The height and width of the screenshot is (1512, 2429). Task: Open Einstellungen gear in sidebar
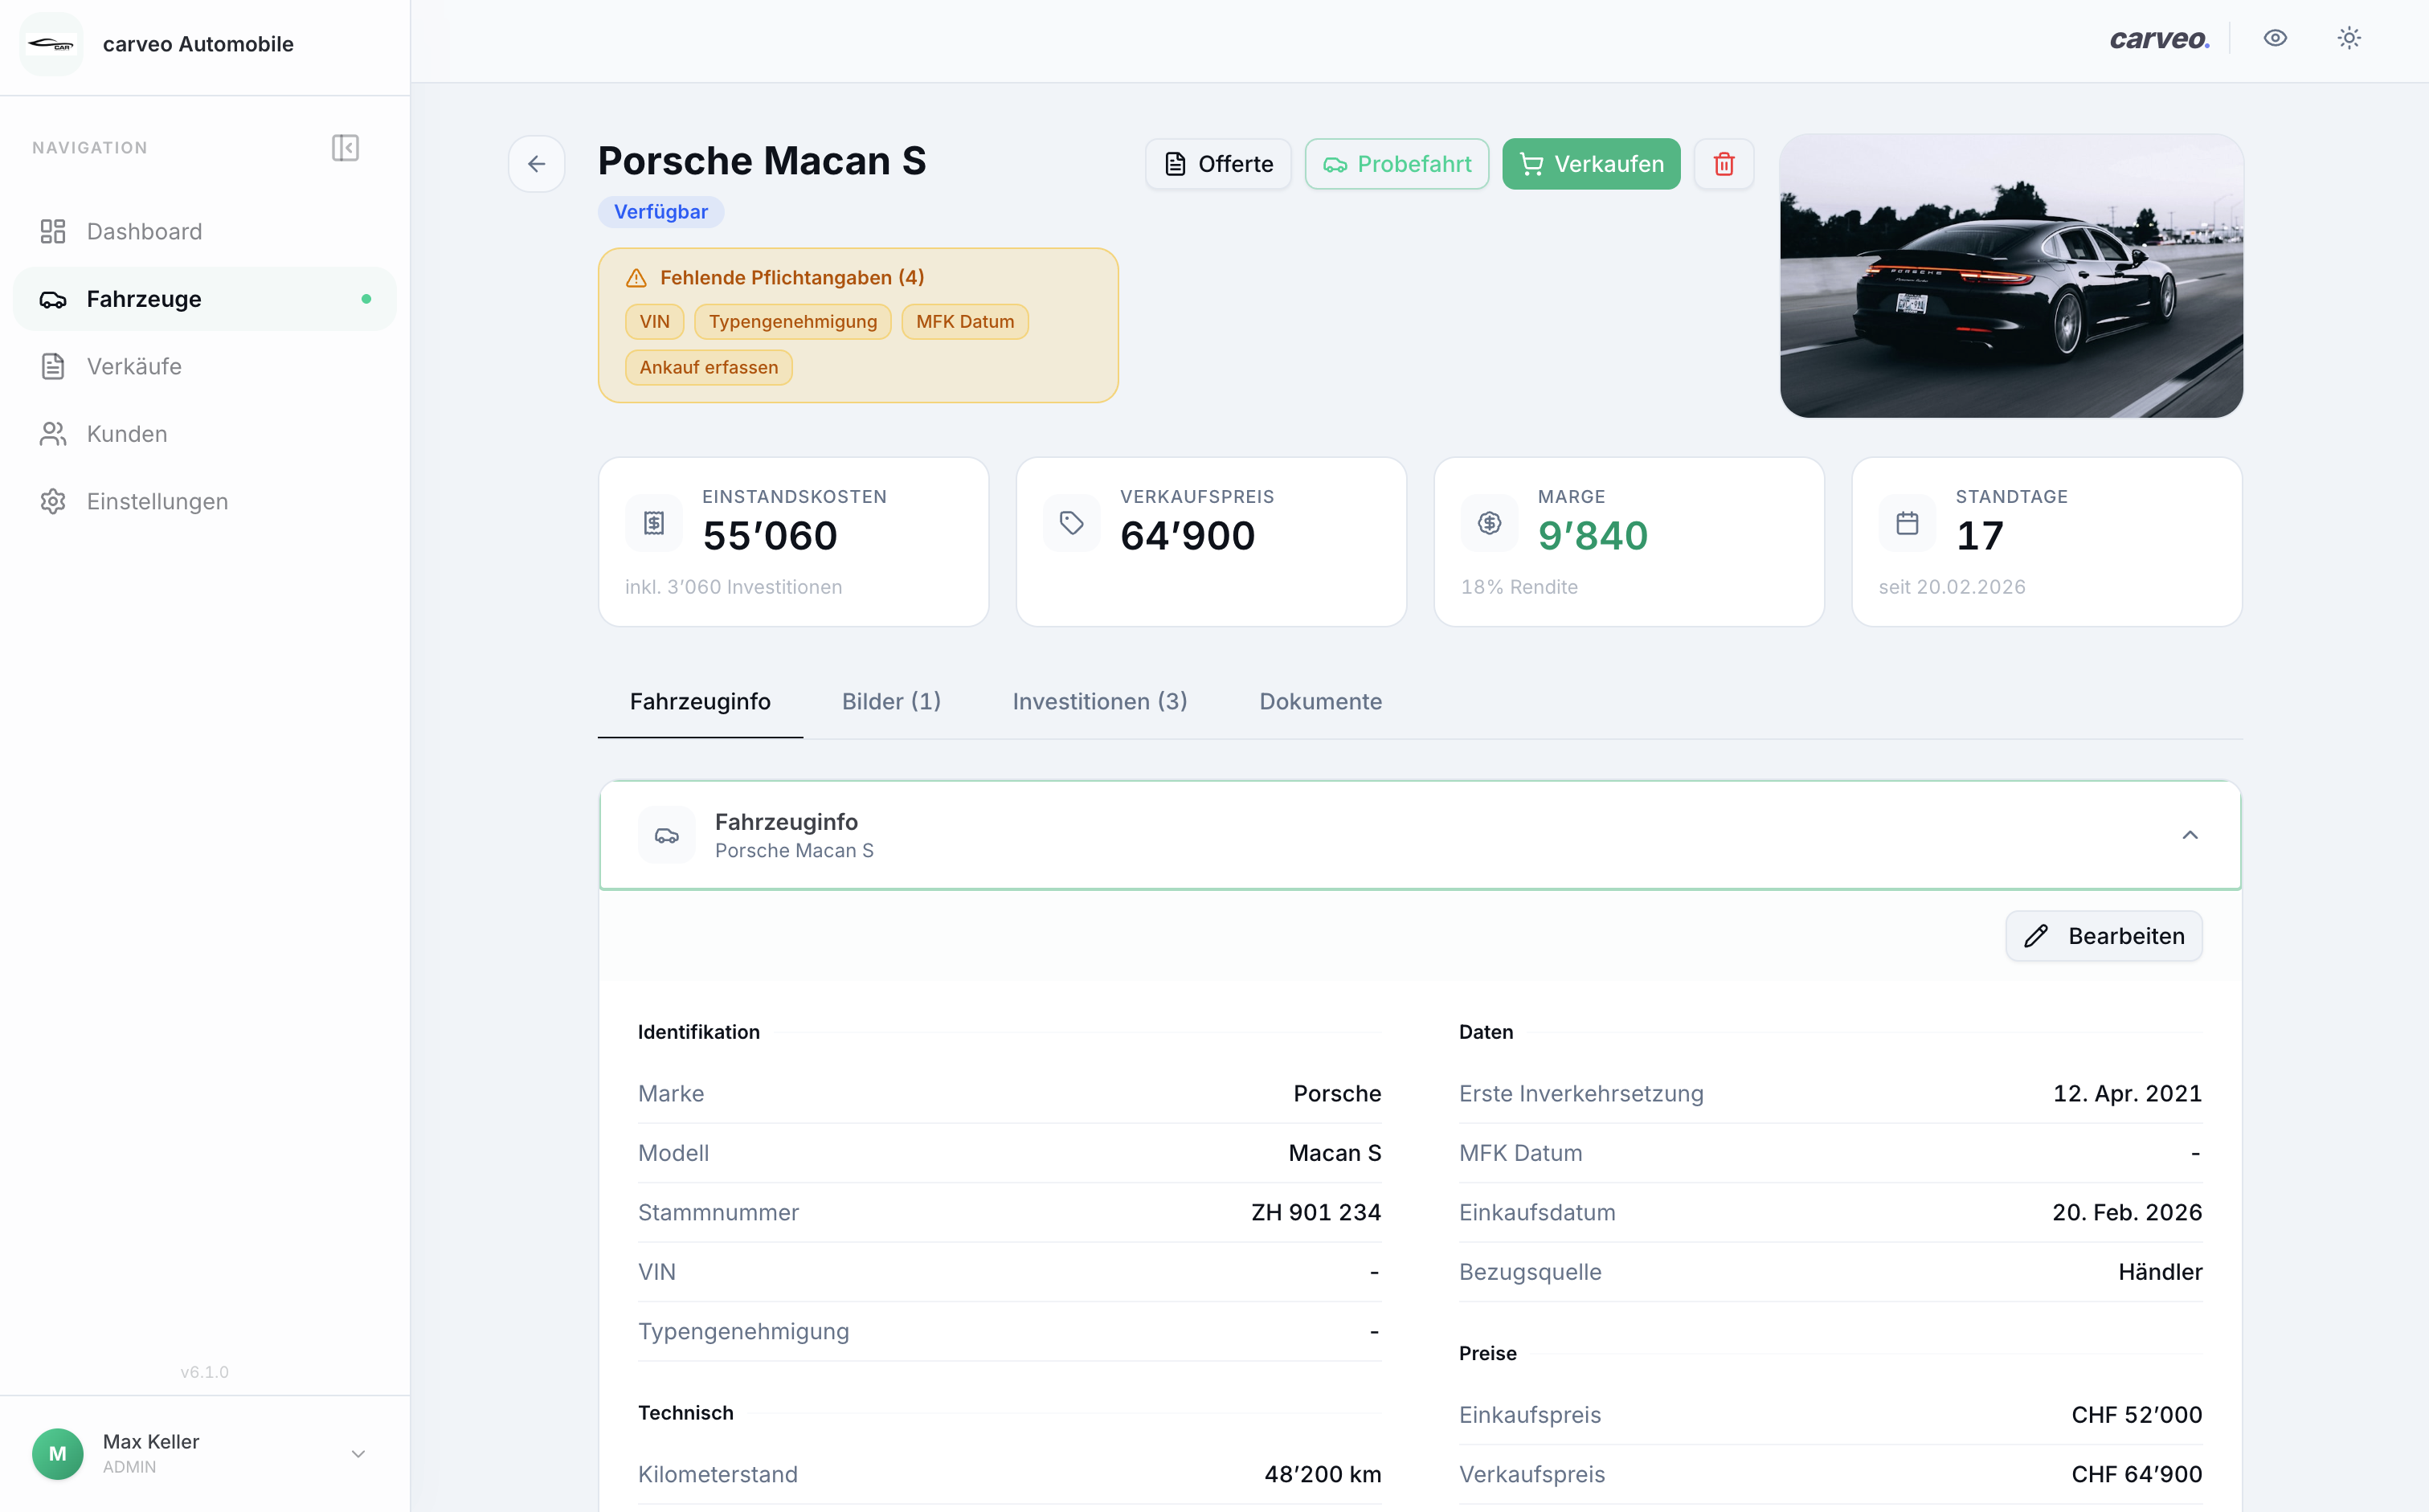tap(157, 501)
